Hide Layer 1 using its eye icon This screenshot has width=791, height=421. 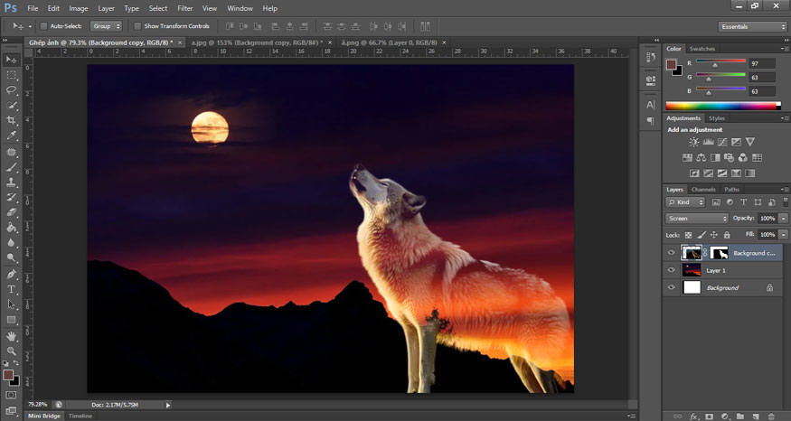671,270
